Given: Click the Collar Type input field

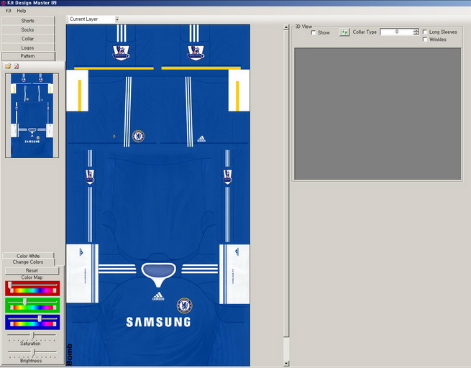Looking at the screenshot, I should 396,32.
